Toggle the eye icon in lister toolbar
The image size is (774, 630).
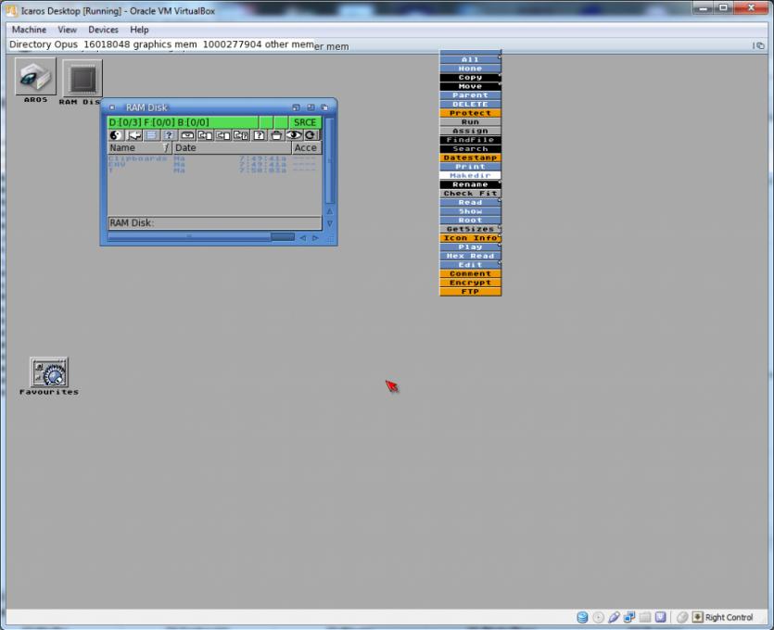click(x=293, y=135)
